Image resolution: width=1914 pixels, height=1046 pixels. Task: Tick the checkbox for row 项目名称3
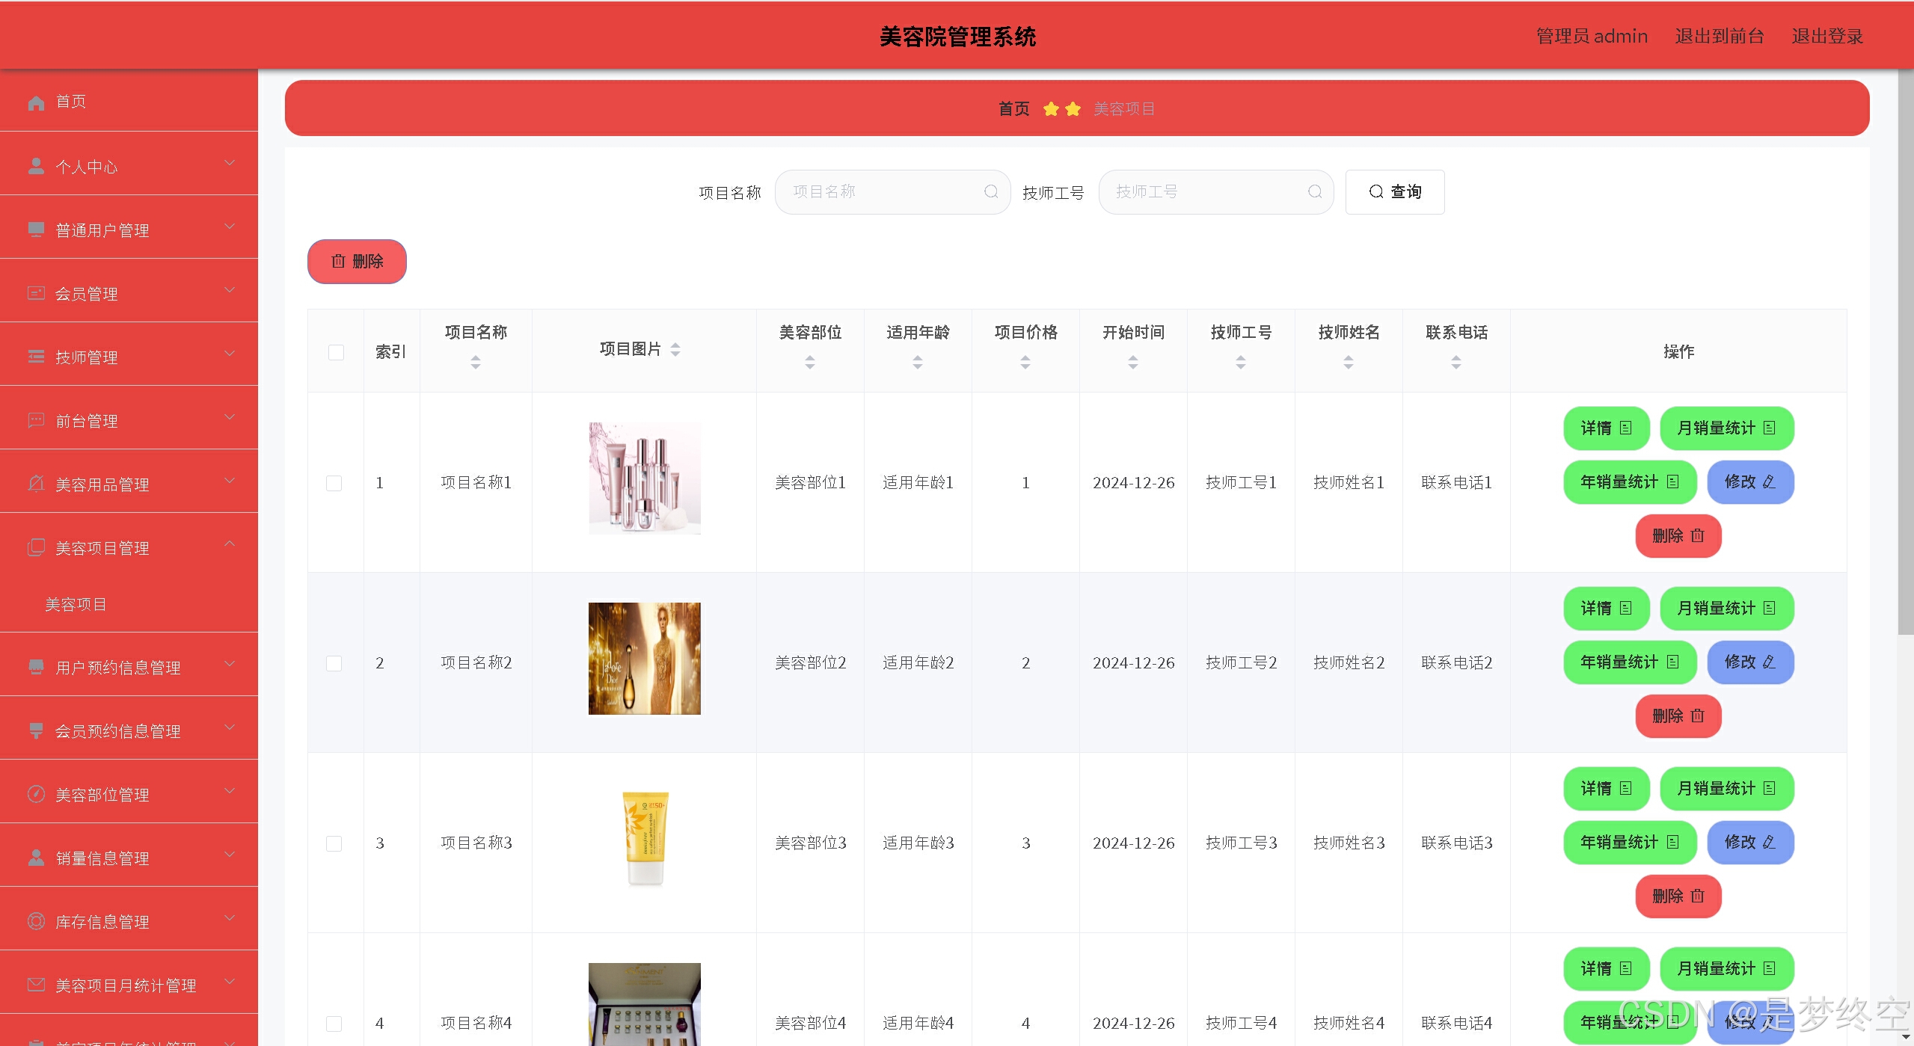334,843
